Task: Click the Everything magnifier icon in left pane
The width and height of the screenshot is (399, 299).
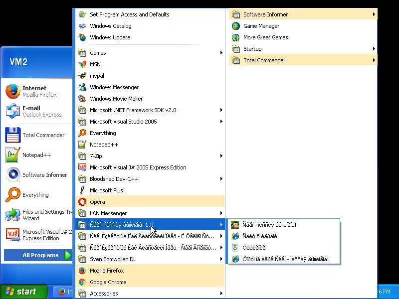Action: tap(13, 195)
